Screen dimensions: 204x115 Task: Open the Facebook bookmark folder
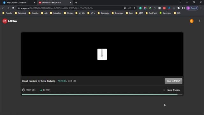pyautogui.click(x=20, y=13)
